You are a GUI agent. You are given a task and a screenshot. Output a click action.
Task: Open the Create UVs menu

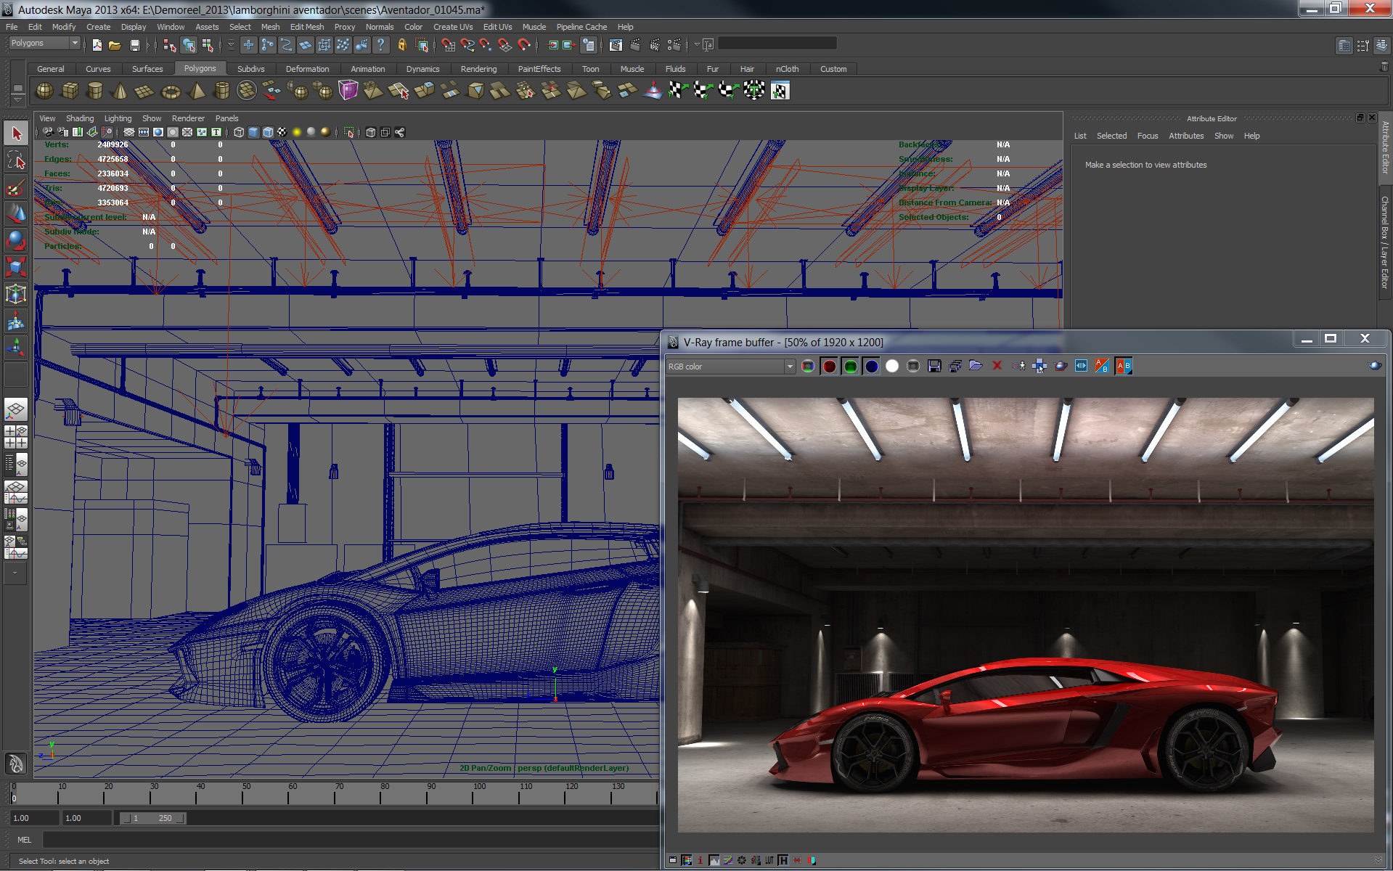point(453,27)
